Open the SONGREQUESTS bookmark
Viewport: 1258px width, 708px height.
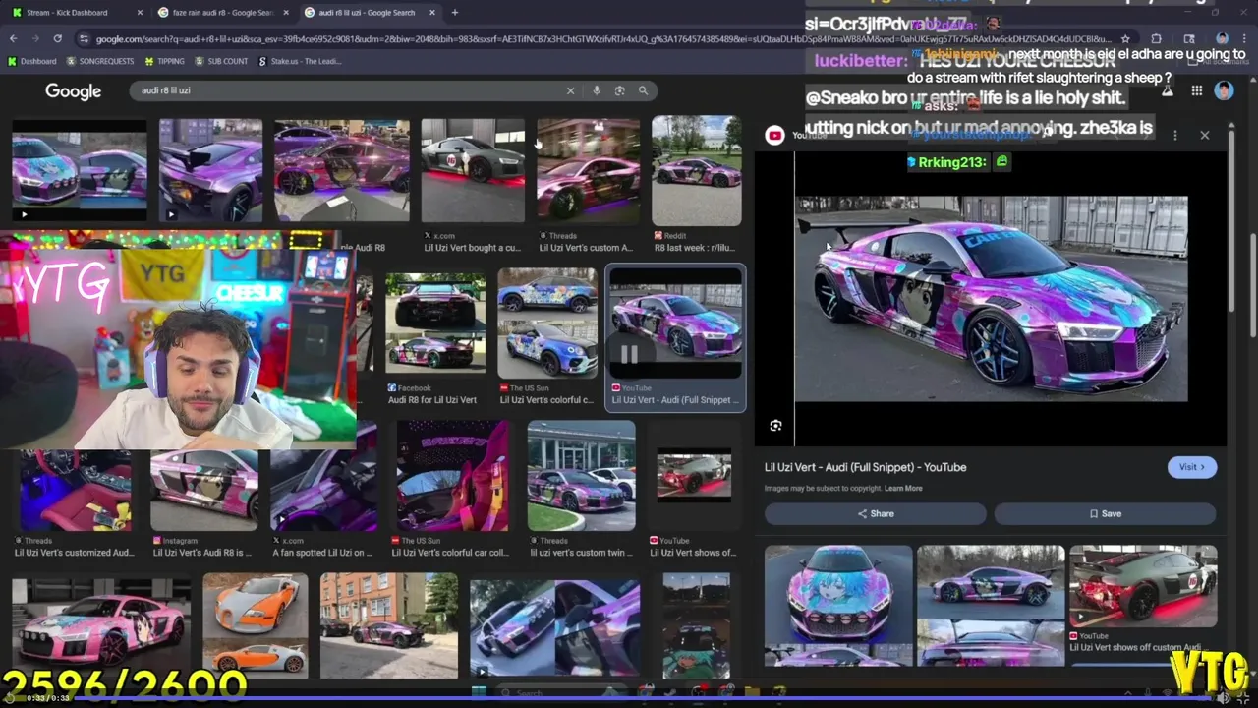pyautogui.click(x=99, y=61)
